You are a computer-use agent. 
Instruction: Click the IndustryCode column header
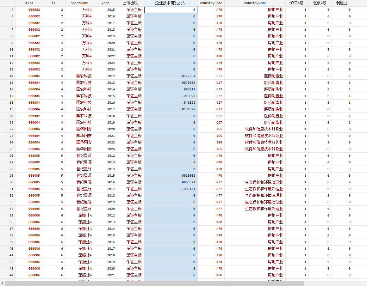click(211, 3)
